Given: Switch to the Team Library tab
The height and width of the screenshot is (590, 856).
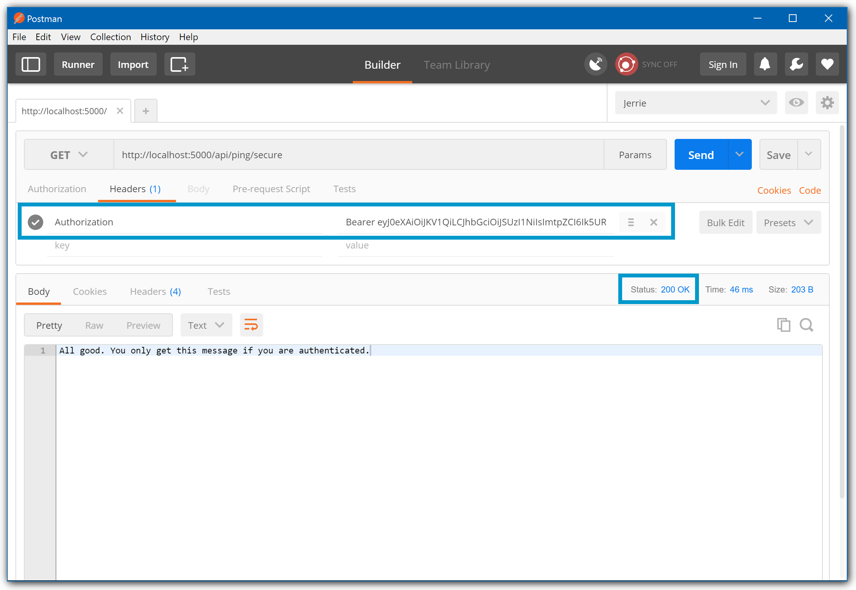Looking at the screenshot, I should pyautogui.click(x=457, y=64).
